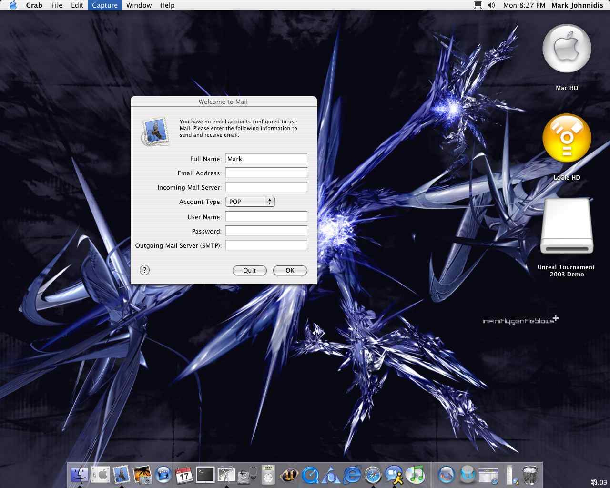Click the volume icon in the menu bar
Viewport: 610px width, 488px height.
(x=491, y=5)
